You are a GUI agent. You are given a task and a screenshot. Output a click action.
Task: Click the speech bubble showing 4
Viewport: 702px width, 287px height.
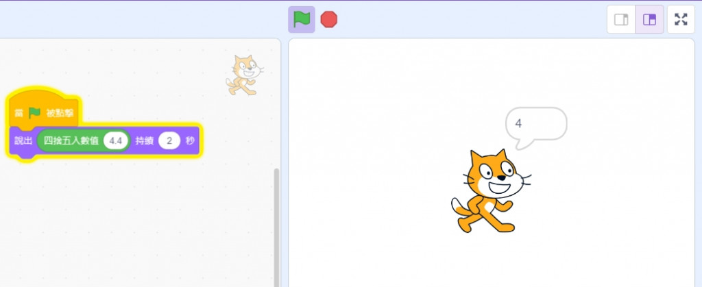pyautogui.click(x=536, y=128)
